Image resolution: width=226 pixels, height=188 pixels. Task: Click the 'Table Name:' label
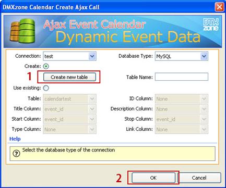tap(139, 77)
